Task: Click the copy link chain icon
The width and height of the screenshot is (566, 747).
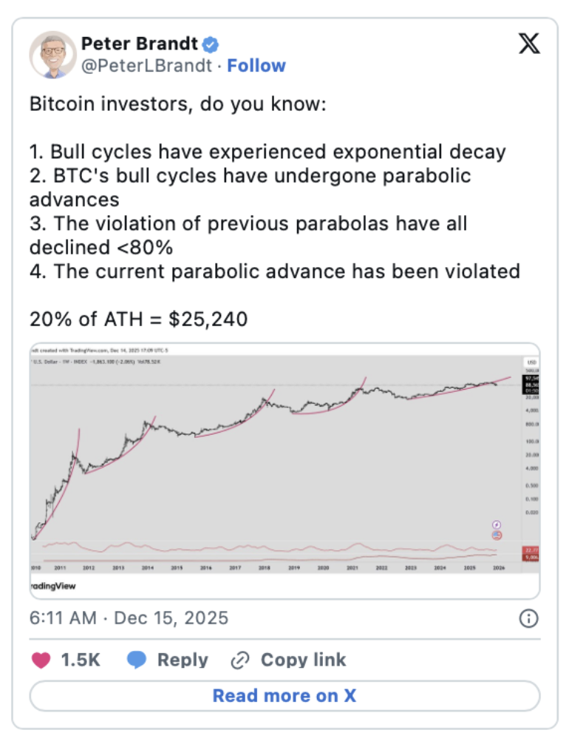Action: click(x=241, y=660)
